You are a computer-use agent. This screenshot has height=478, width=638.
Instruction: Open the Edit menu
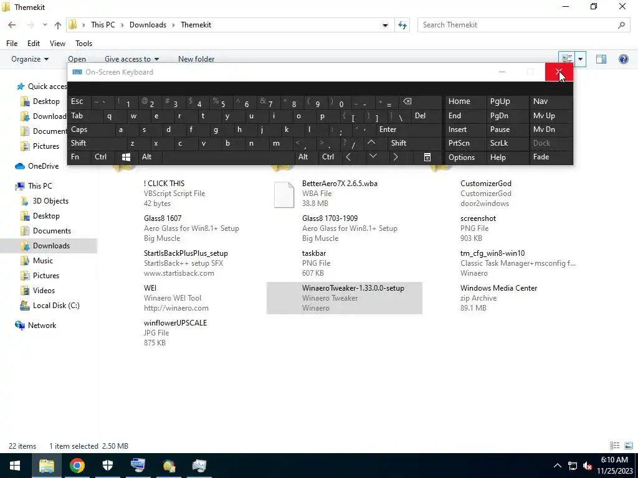pos(34,44)
